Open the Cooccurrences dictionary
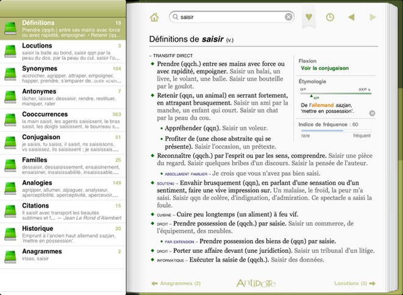This screenshot has width=403, height=295. [63, 120]
